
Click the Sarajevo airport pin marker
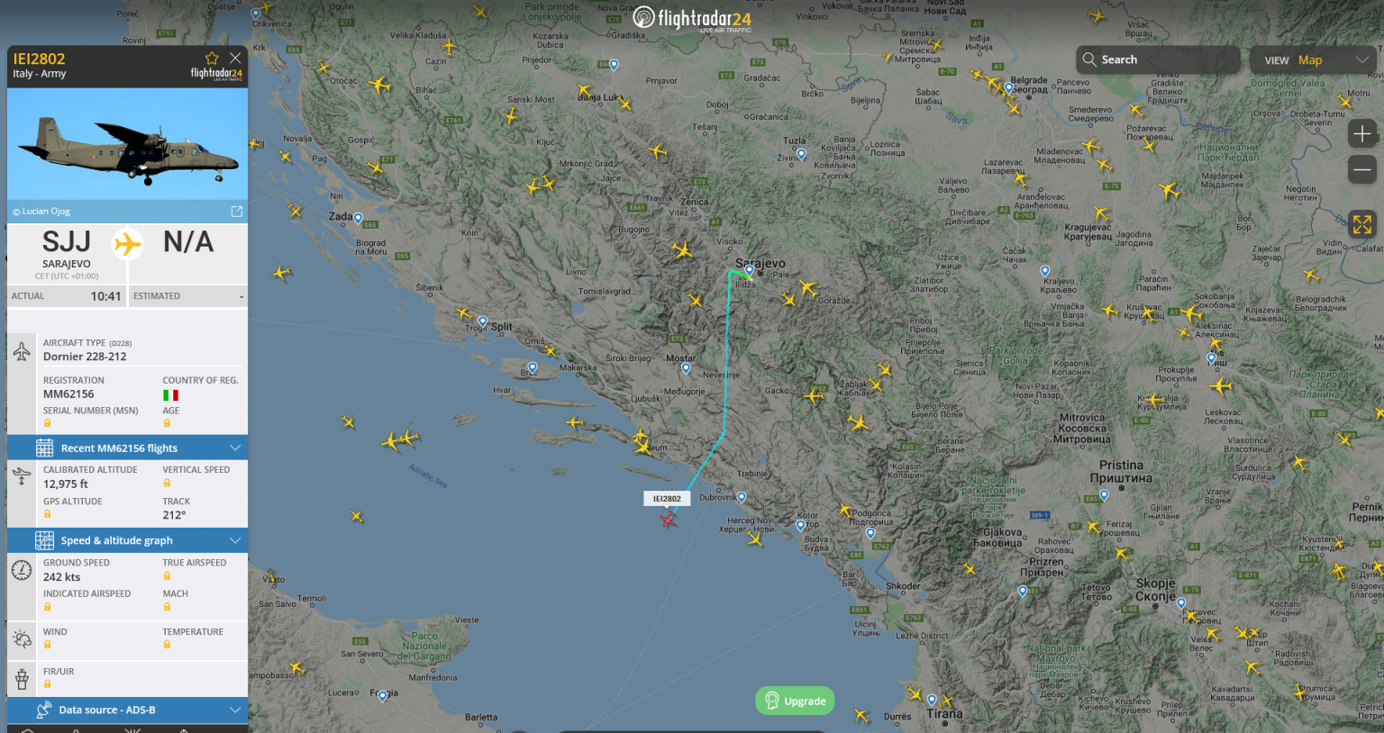click(x=749, y=270)
